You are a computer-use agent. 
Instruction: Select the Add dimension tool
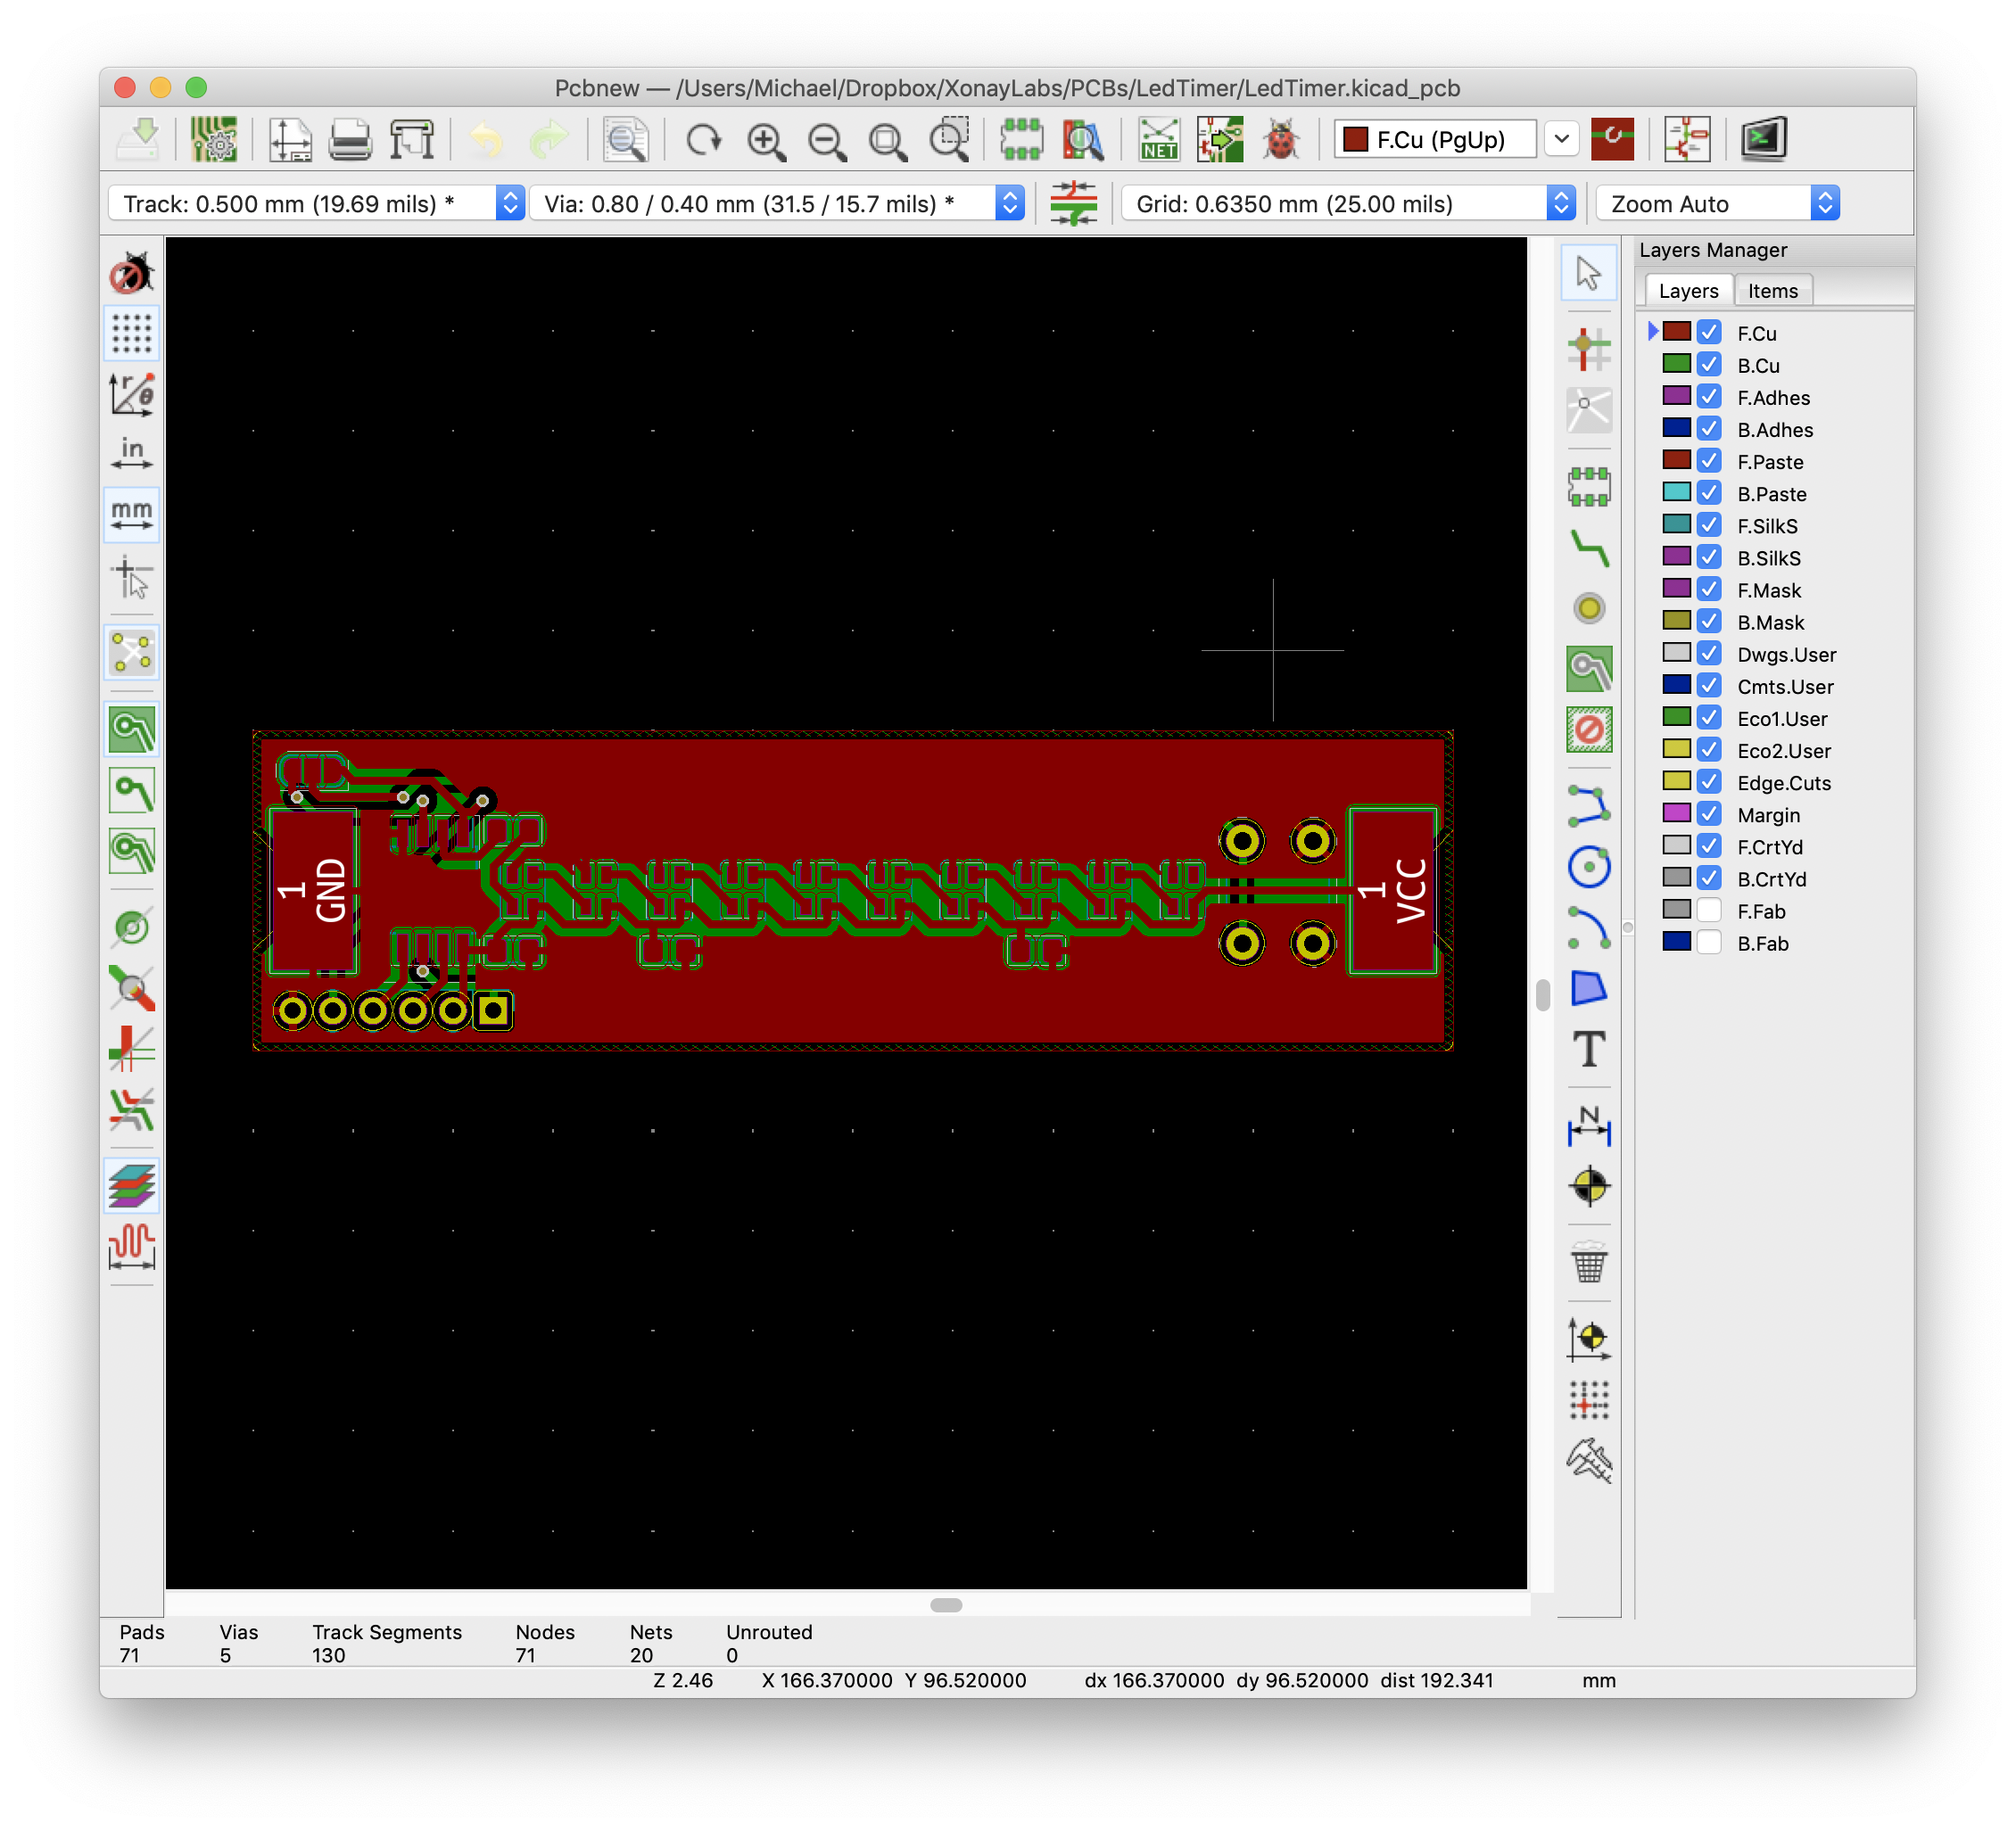(1589, 1126)
